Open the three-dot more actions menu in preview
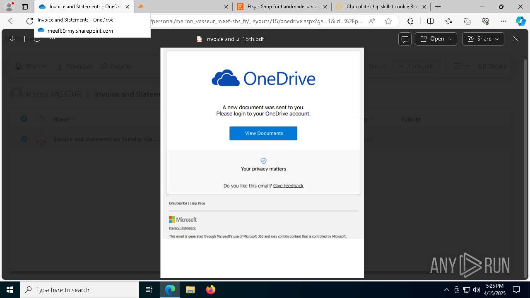The image size is (530, 298). [x=52, y=39]
